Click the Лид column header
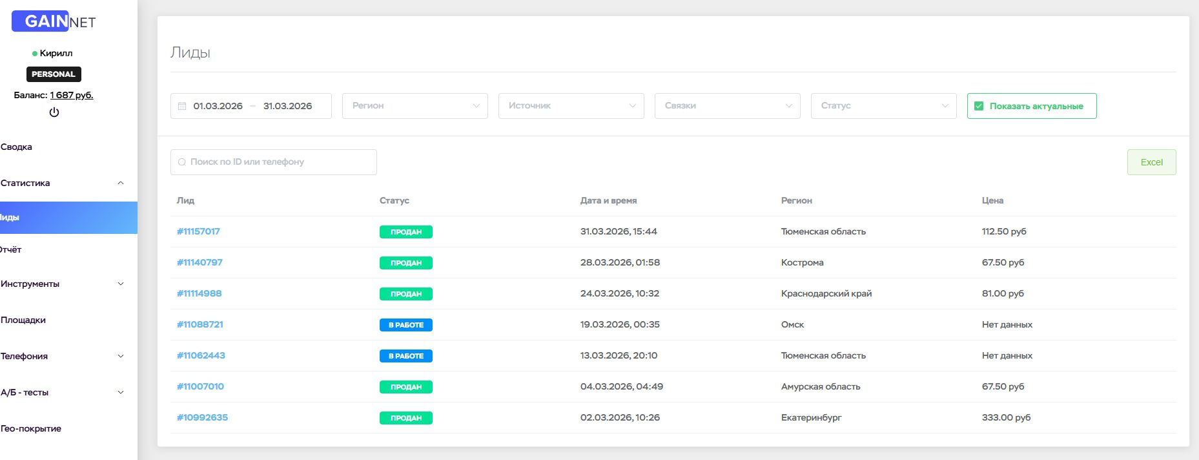Viewport: 1199px width, 460px height. 185,200
